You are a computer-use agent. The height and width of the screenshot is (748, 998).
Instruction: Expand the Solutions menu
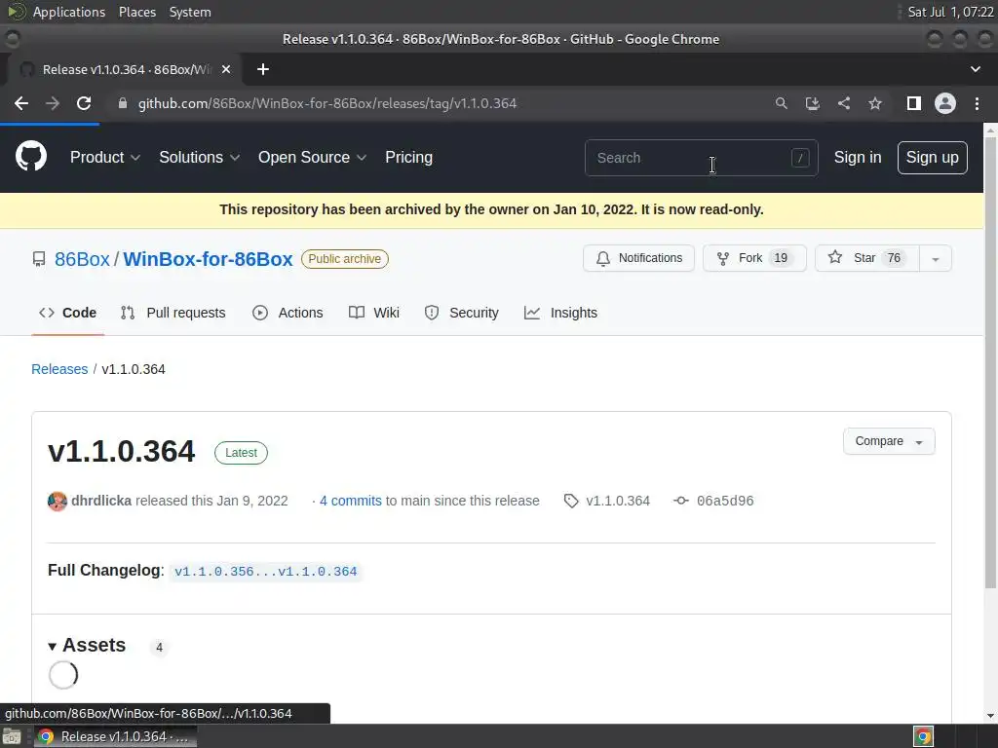199,157
